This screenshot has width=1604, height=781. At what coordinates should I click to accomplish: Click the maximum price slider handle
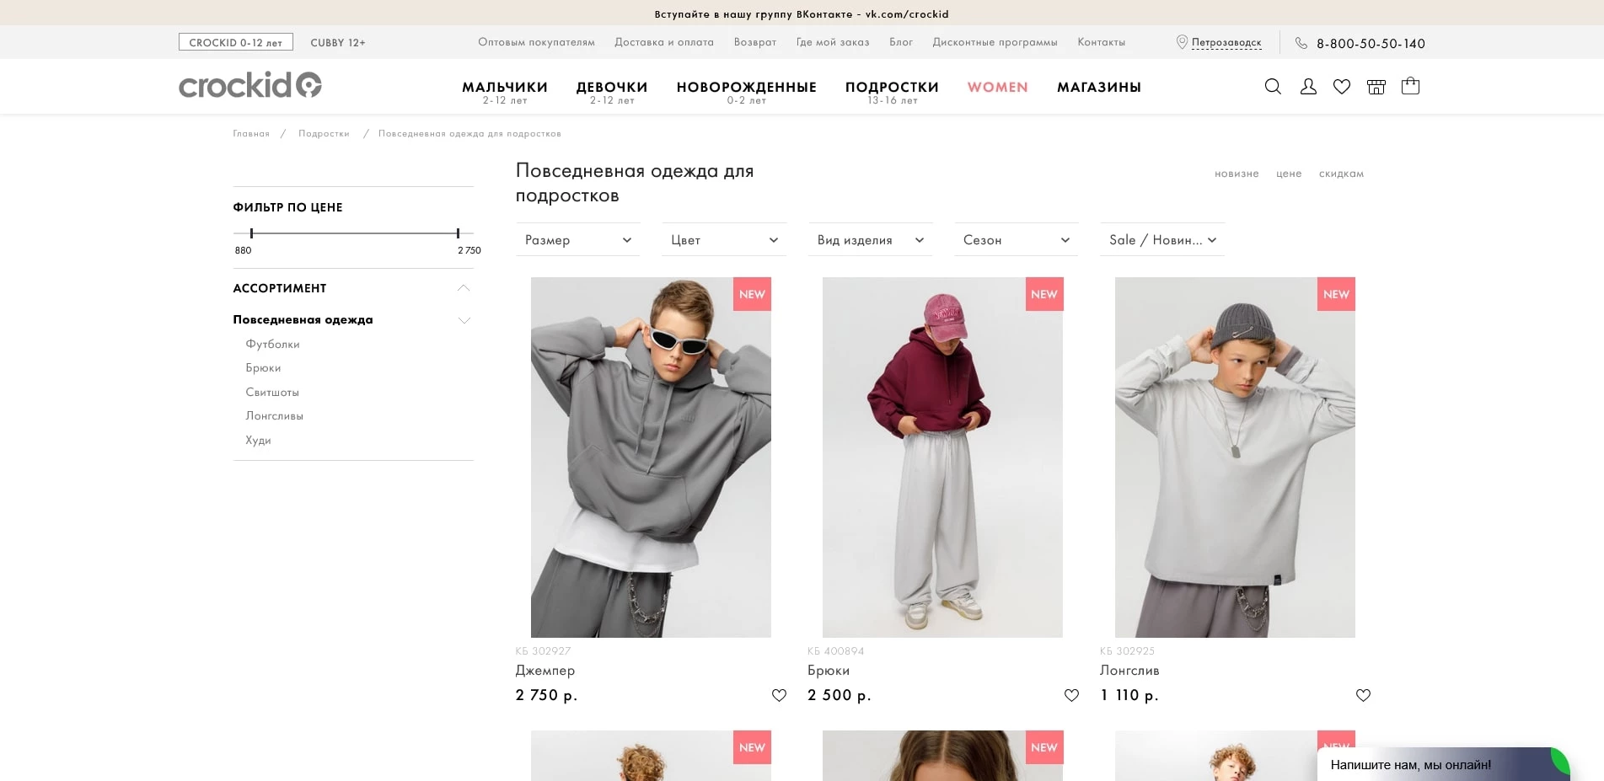click(458, 233)
